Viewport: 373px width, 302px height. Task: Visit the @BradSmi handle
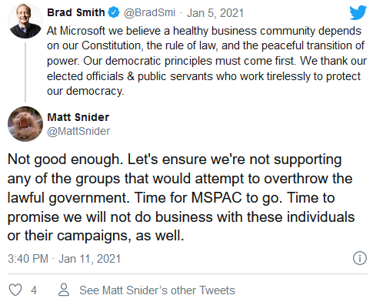pos(149,13)
